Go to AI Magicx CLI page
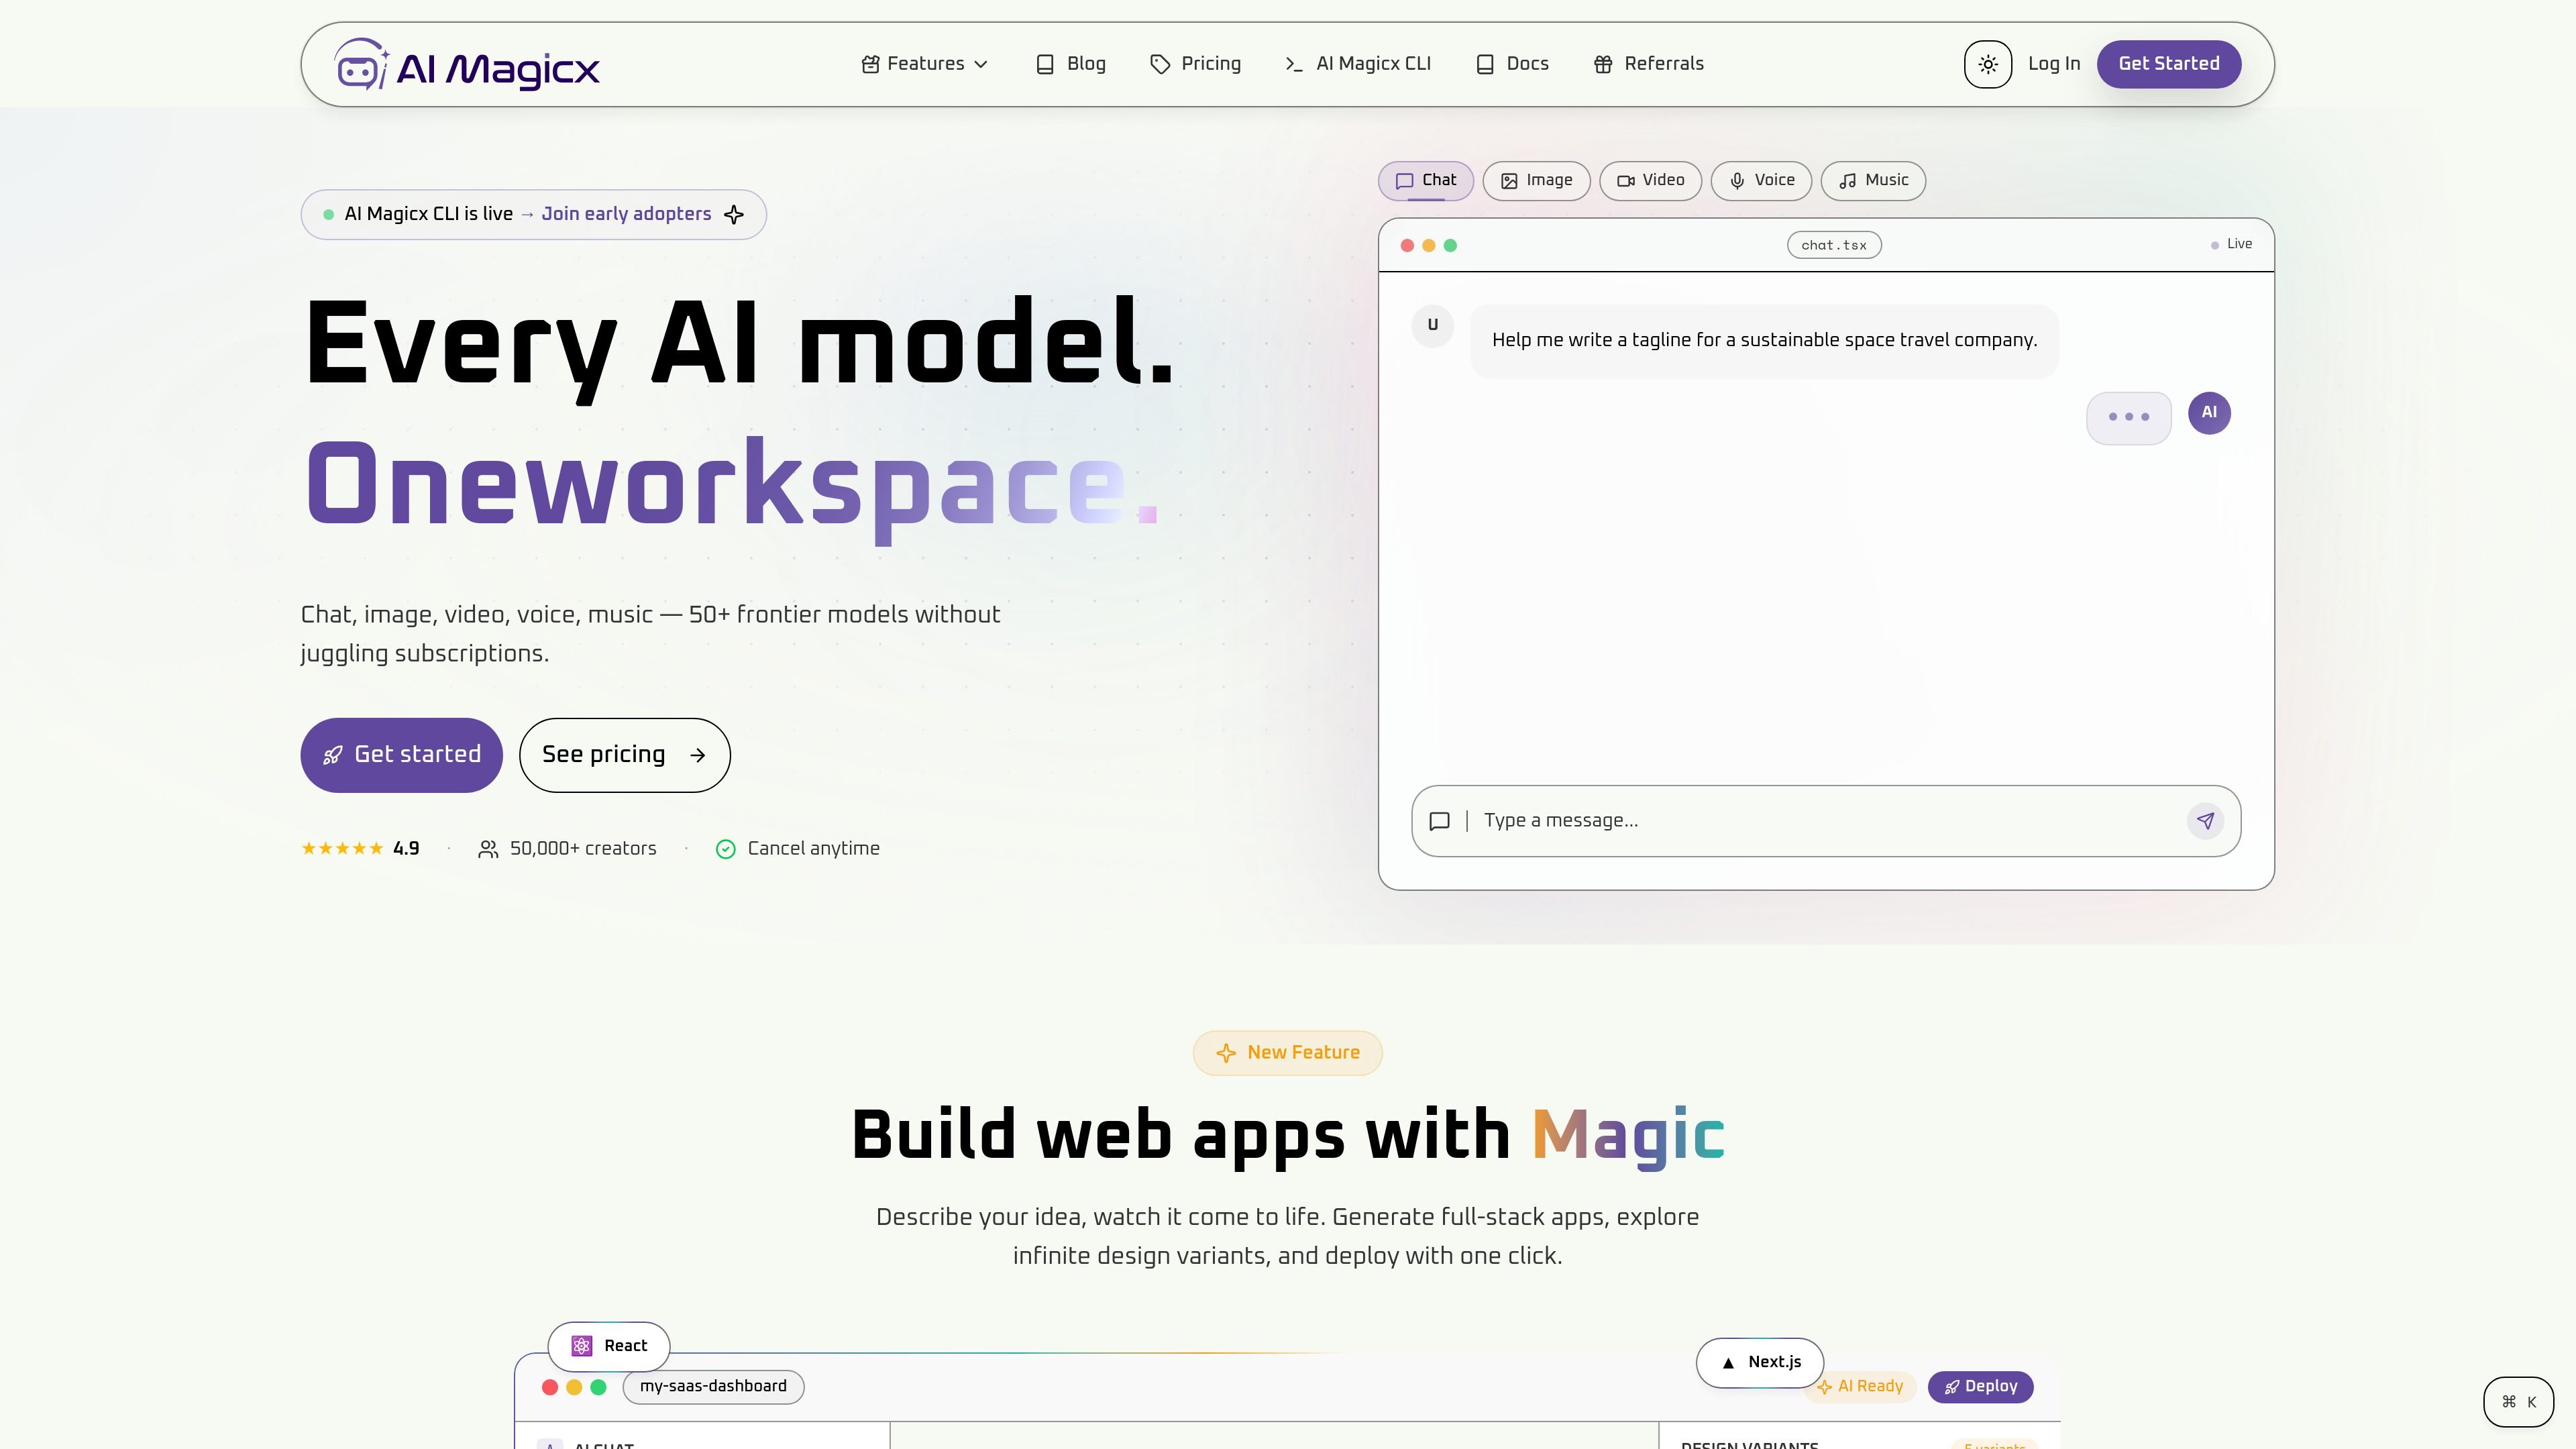 (1358, 64)
